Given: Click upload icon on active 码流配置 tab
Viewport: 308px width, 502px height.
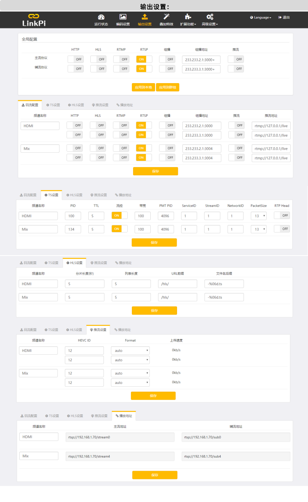Looking at the screenshot, I should pos(23,105).
